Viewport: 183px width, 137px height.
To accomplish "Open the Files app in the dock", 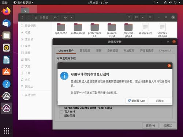I will (x=7, y=35).
